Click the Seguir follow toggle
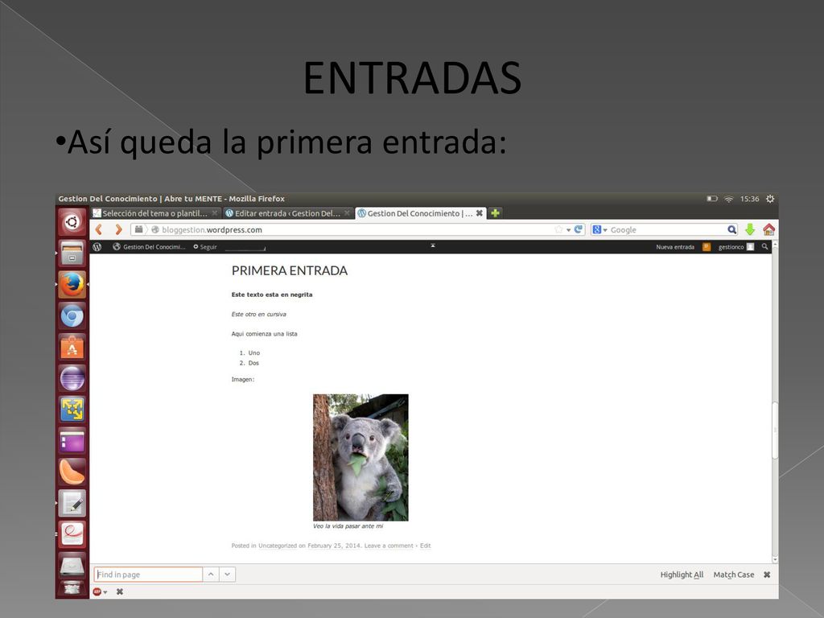 click(205, 247)
